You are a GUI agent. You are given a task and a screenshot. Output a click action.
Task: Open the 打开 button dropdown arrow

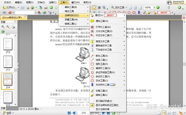[19, 7]
